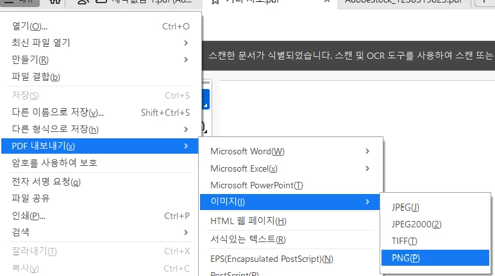Expand arrow beside 검색 entry
495x276 pixels.
(x=186, y=232)
